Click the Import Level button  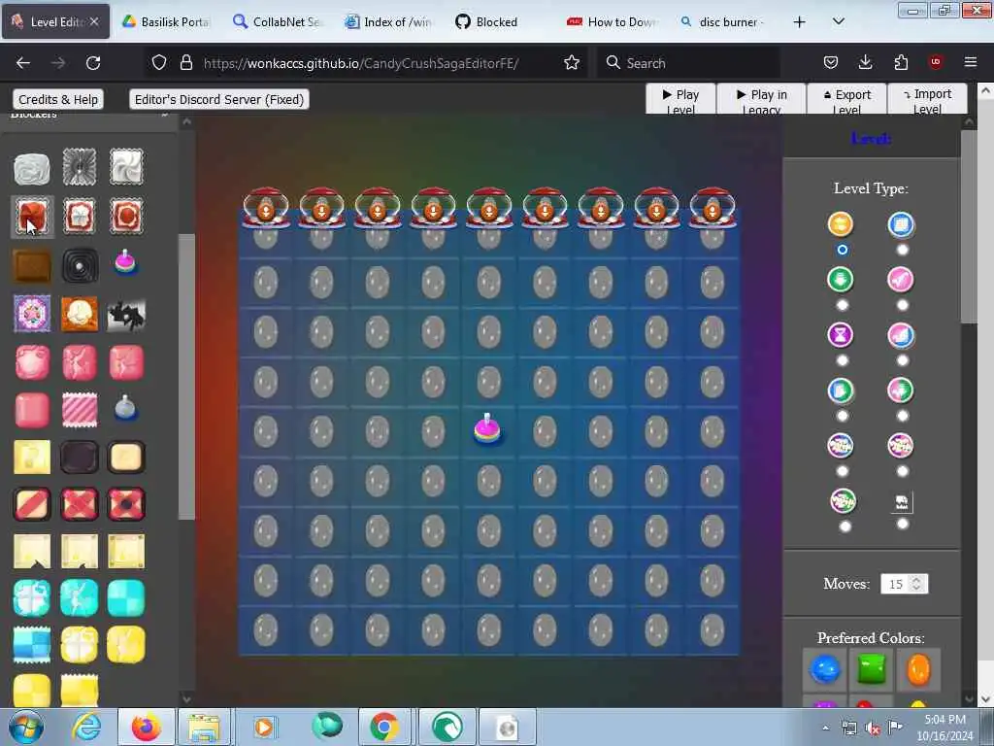(x=927, y=99)
